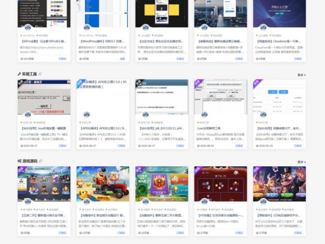Open 【站长自用】完整棋牌大厅 title link
The height and width of the screenshot is (244, 325).
pyautogui.click(x=278, y=128)
